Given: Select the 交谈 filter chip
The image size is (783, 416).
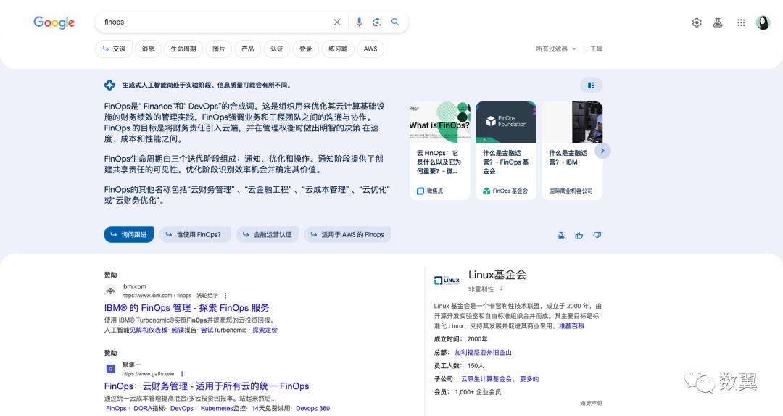Looking at the screenshot, I should click(114, 49).
